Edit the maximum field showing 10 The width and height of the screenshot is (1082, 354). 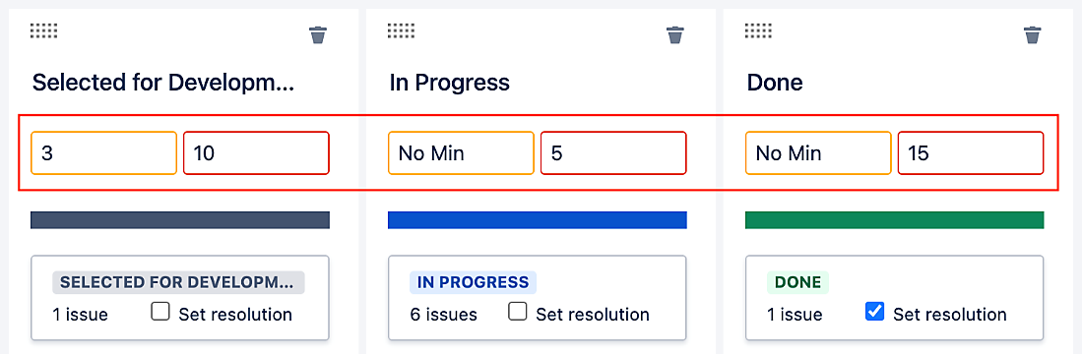point(256,152)
